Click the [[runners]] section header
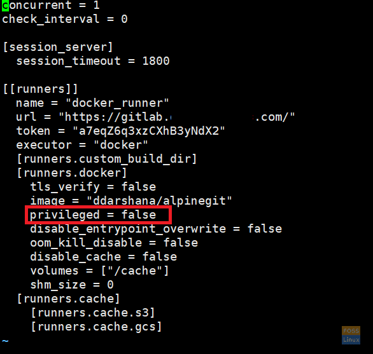This screenshot has height=354, width=373. [x=41, y=89]
